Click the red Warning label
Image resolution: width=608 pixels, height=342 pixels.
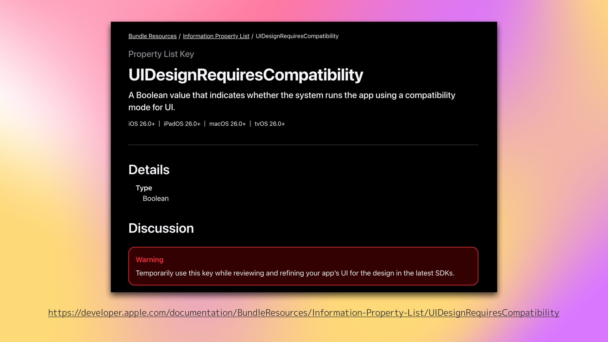[149, 260]
